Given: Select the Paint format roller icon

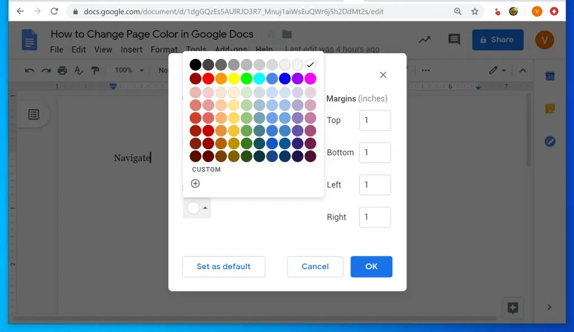Looking at the screenshot, I should click(x=95, y=70).
